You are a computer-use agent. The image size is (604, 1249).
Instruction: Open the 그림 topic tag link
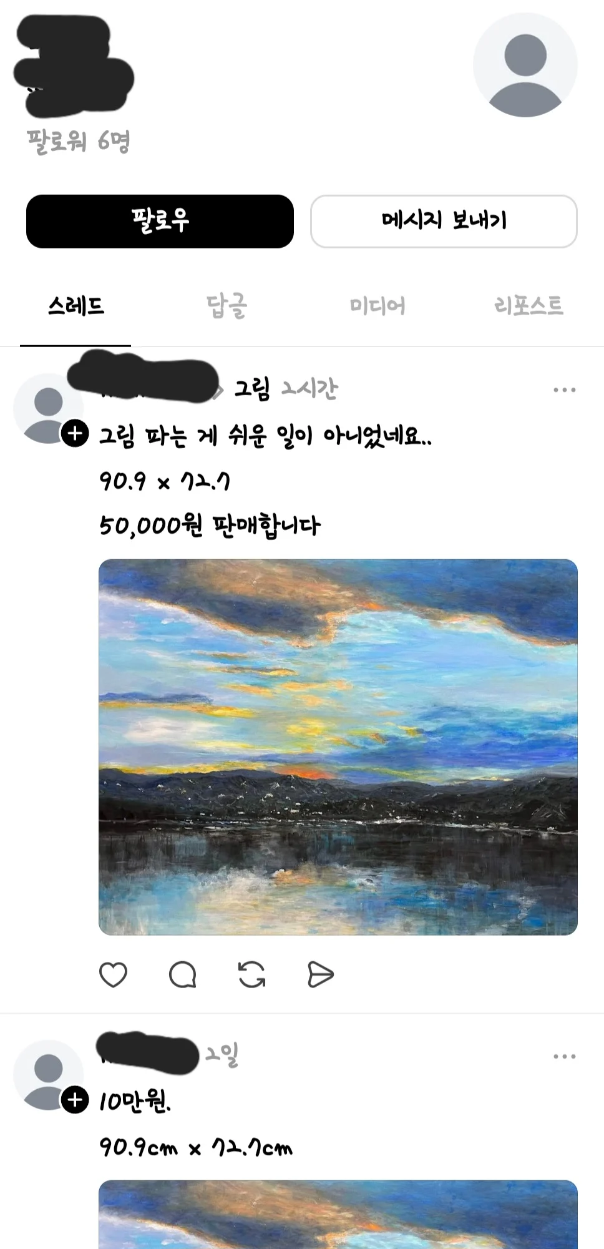click(x=252, y=389)
